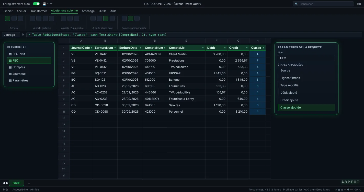Viewport: 364px width, 192px height.
Task: Click the Rechercher search box
Action: (x=323, y=4)
